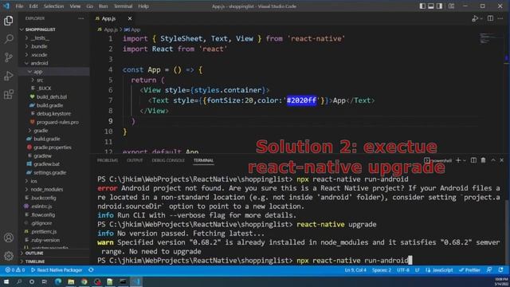The width and height of the screenshot is (510, 287).
Task: Click the Windows Start button
Action: [x=6, y=281]
